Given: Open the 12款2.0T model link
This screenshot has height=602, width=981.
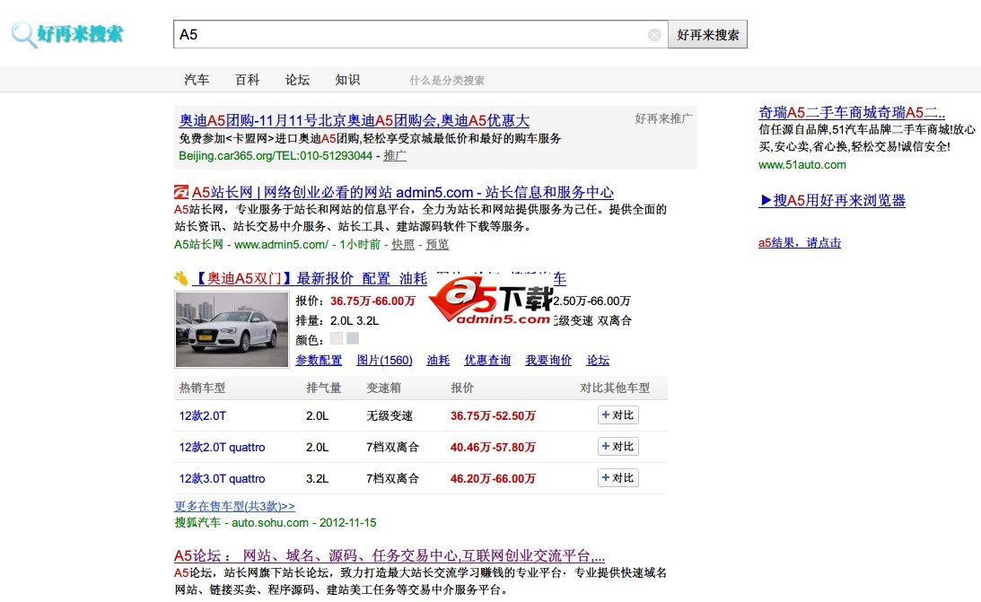Looking at the screenshot, I should [x=203, y=415].
